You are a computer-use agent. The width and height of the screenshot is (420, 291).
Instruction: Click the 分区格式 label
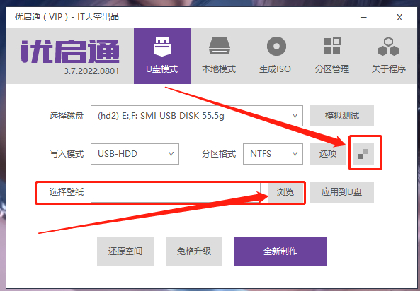219,154
